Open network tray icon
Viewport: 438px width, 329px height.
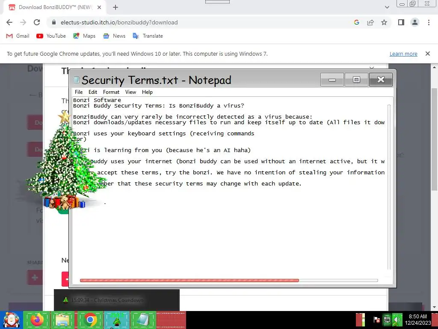point(387,320)
